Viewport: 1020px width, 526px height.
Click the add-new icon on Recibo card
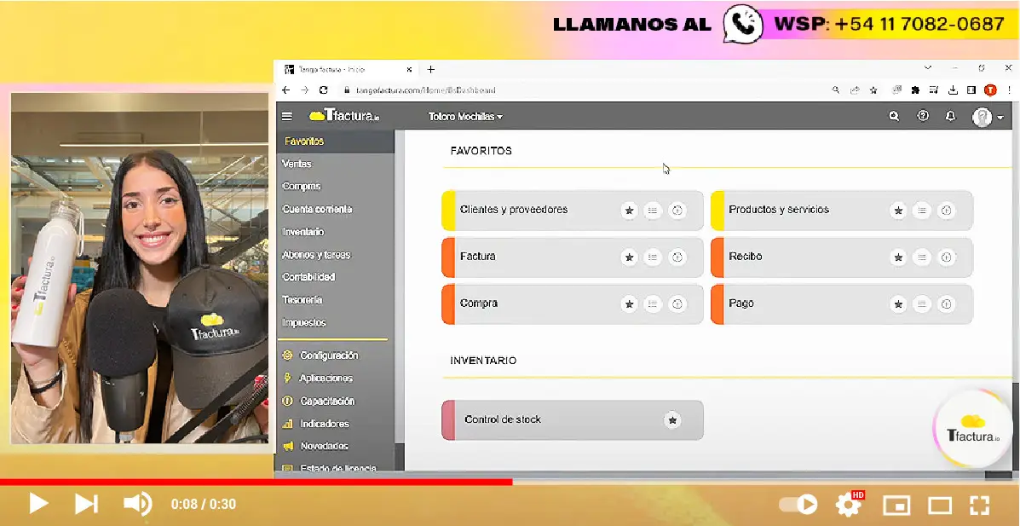pos(947,257)
